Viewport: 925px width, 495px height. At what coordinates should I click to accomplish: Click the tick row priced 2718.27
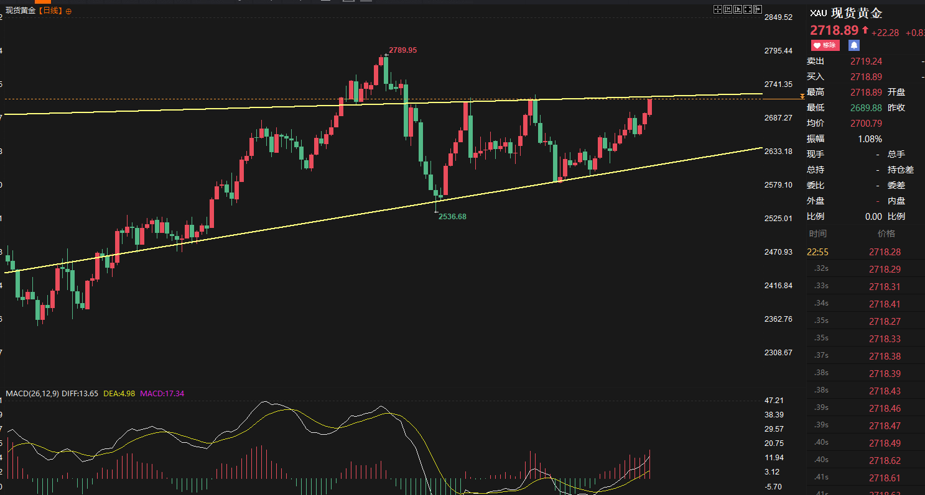pyautogui.click(x=866, y=322)
